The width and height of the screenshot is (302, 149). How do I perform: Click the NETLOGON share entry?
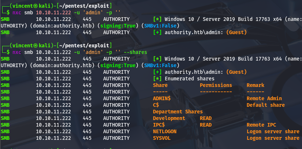click(x=165, y=131)
